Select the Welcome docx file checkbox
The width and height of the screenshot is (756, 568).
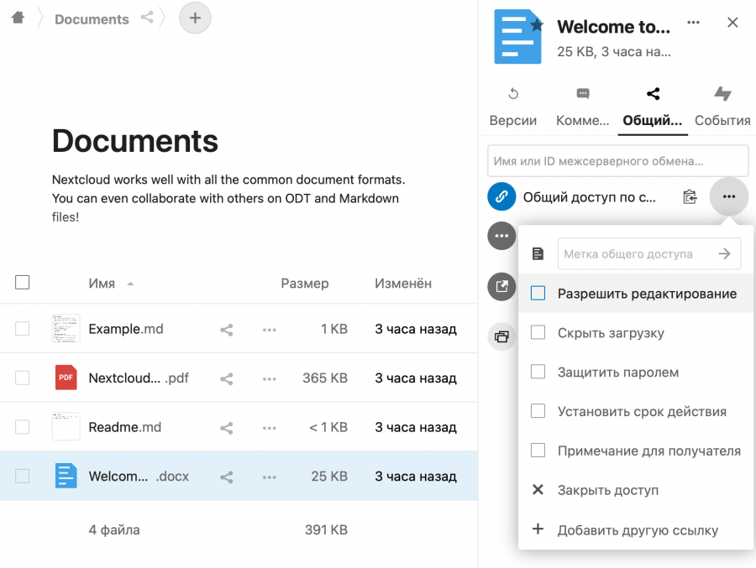(22, 476)
